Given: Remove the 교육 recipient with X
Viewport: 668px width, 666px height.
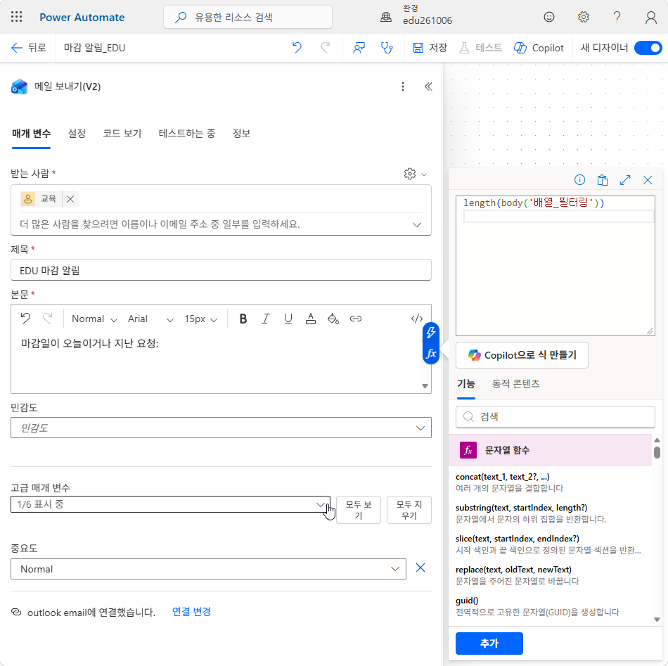Looking at the screenshot, I should (70, 199).
